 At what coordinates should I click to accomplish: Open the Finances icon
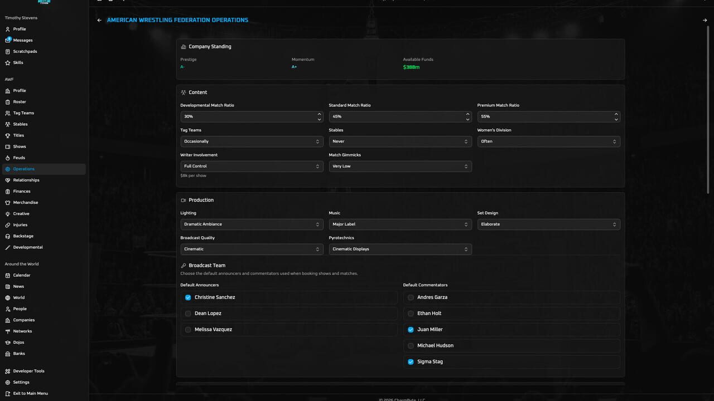(x=8, y=191)
